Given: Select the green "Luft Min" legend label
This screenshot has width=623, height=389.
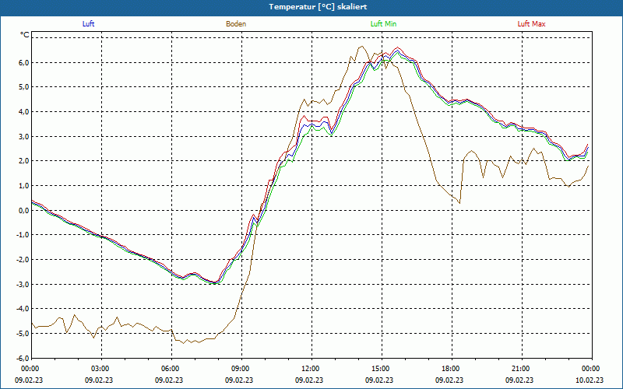Looking at the screenshot, I should click(x=383, y=24).
